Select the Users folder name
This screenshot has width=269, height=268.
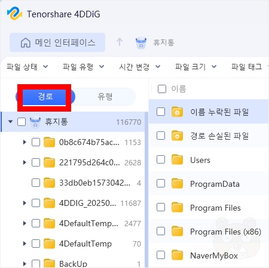click(x=200, y=160)
